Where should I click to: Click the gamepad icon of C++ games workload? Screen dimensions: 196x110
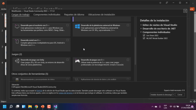[x=77, y=61]
